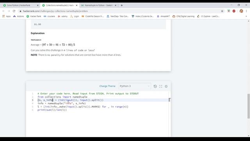This screenshot has width=250, height=141.
Task: Click the red adblock extension icon
Action: 234,11
